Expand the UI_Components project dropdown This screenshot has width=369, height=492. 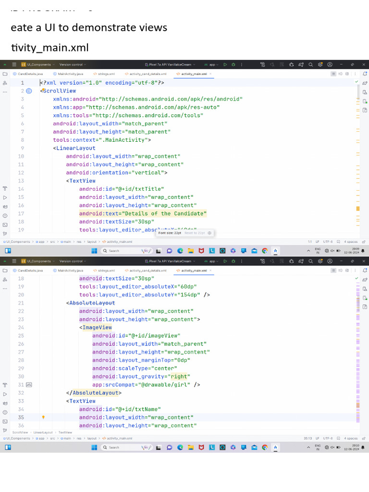pos(38,64)
